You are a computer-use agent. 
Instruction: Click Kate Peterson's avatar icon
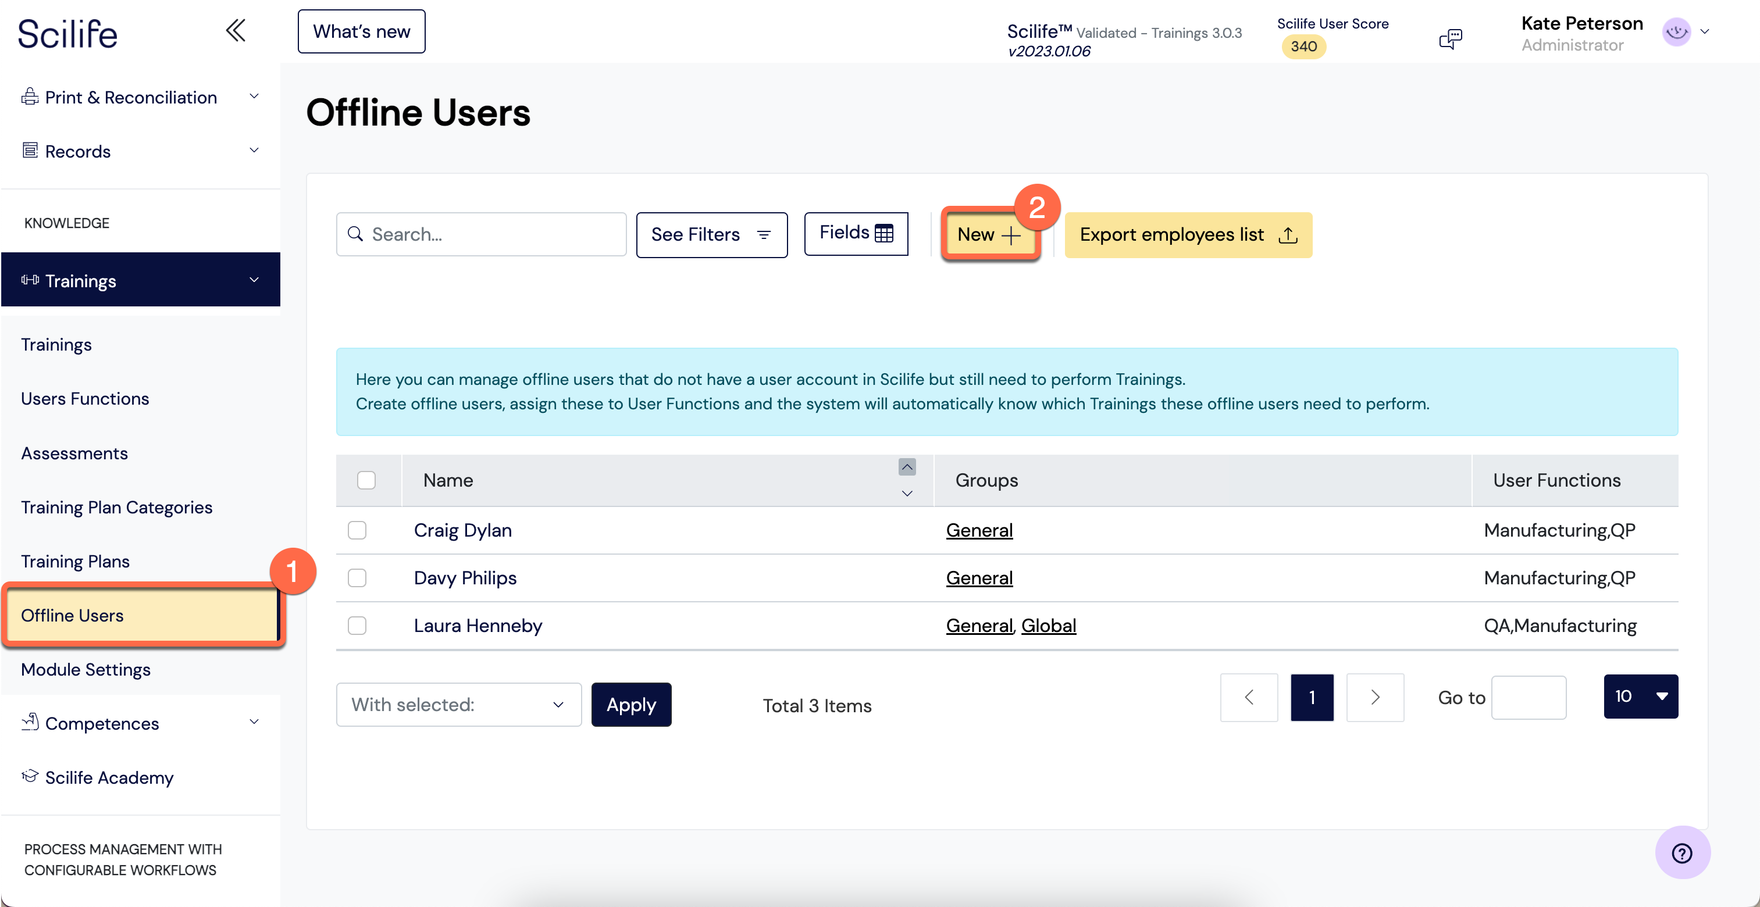[1677, 32]
